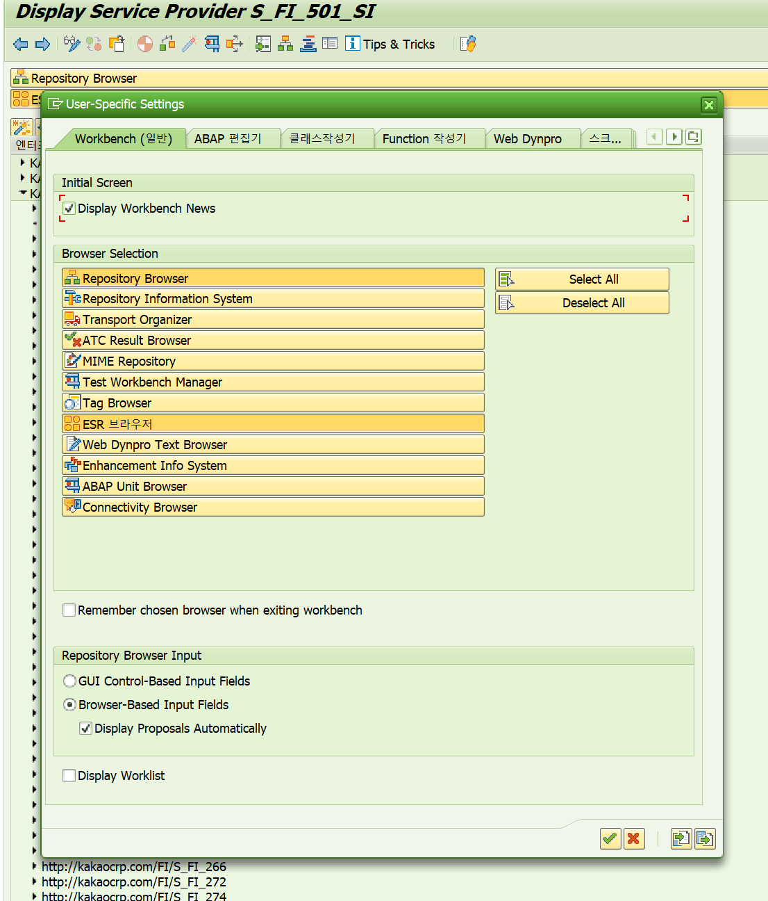This screenshot has height=901, width=768.
Task: Click the Active/Inactive switch icon
Action: click(94, 44)
